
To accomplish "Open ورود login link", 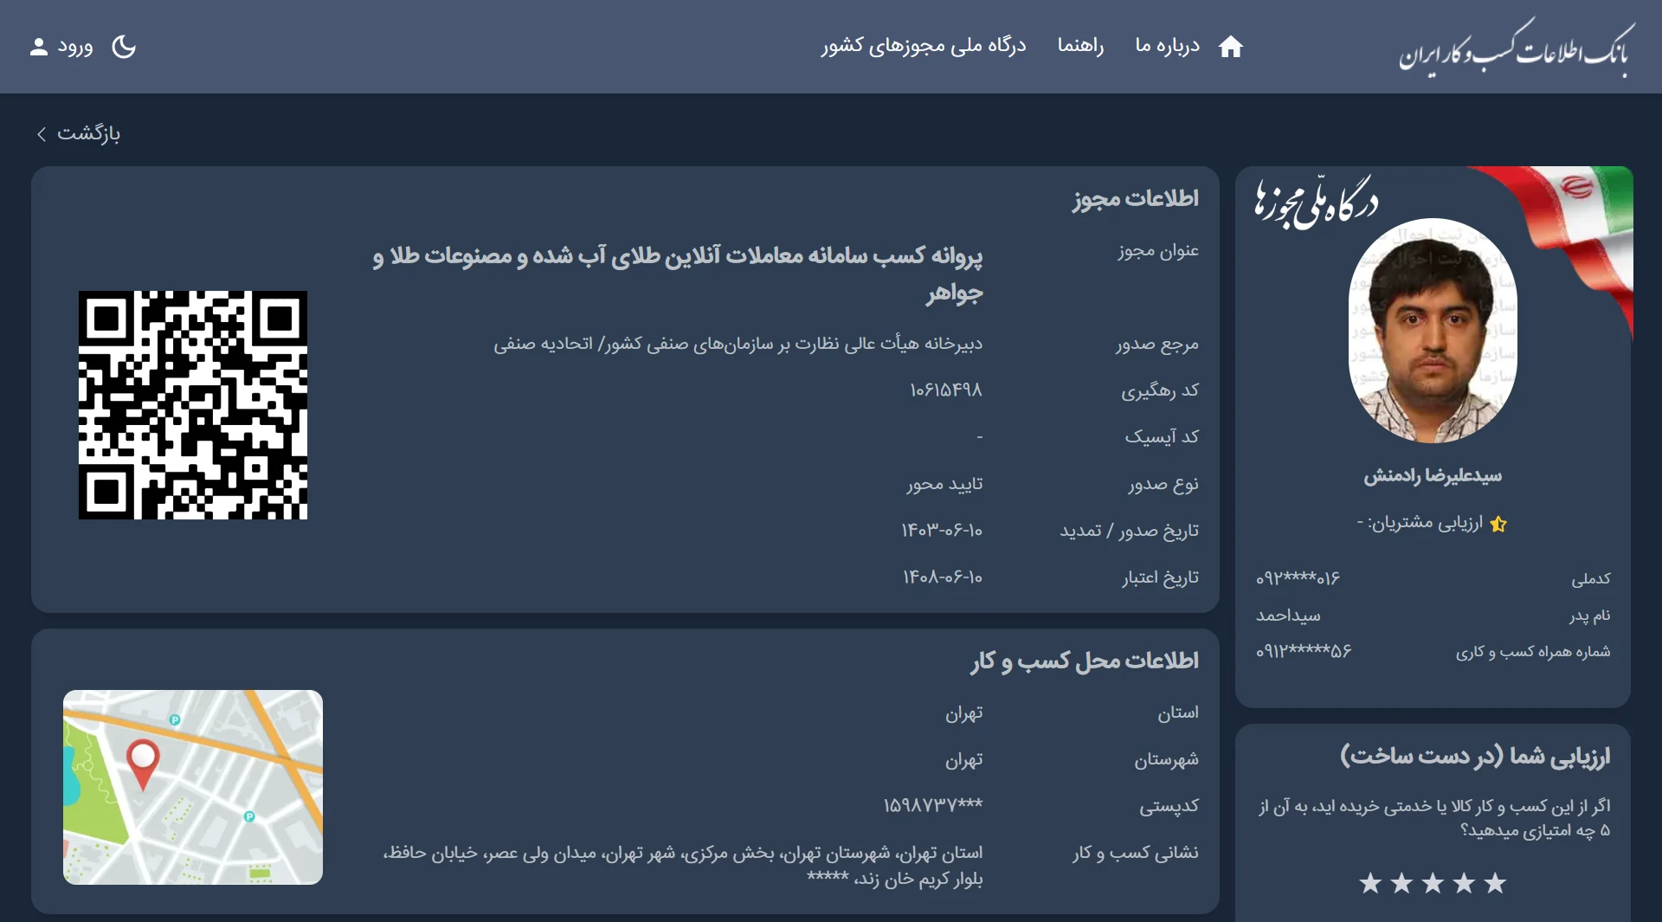I will [75, 47].
